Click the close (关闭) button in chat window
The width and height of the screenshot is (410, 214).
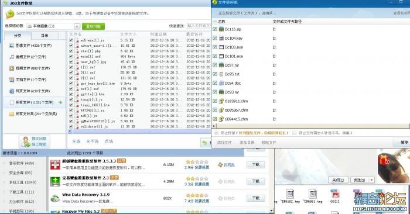click(x=338, y=180)
